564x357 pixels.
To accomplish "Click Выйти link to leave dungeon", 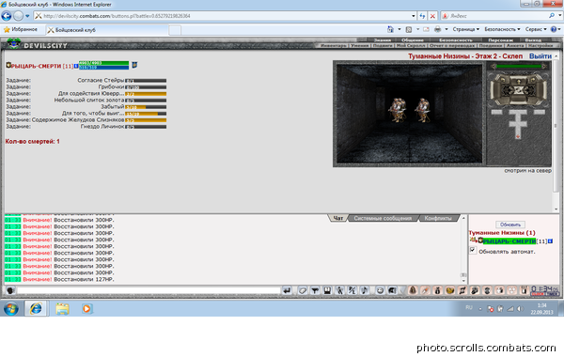I will tap(540, 56).
